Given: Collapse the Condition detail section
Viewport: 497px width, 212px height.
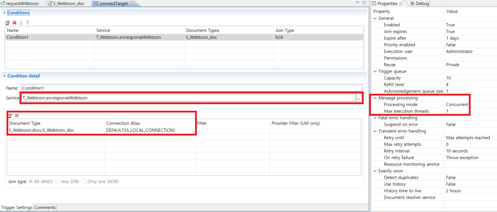Looking at the screenshot, I should [x=4, y=76].
